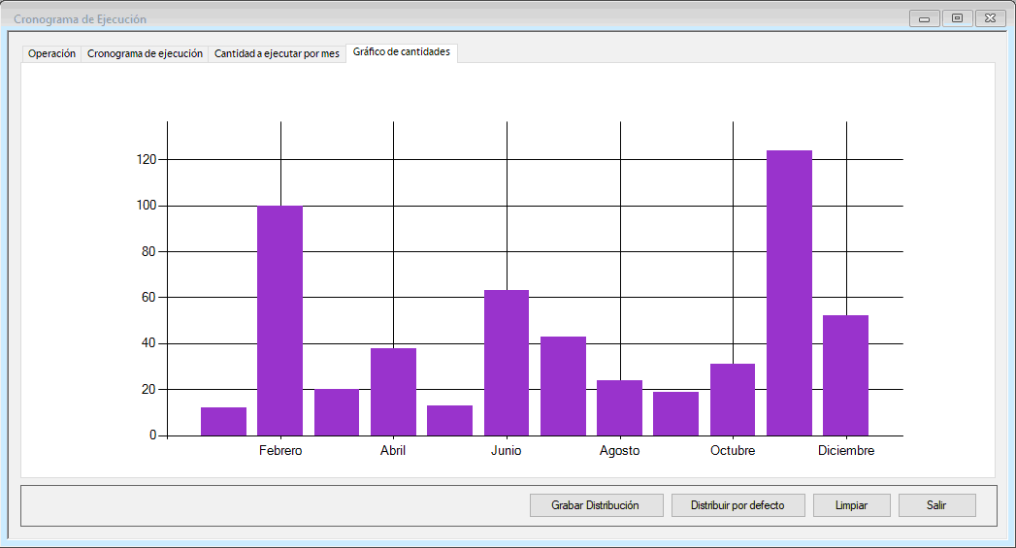Open the Cronograma de ejecución tab
Screen dimensions: 1016x548
[145, 54]
